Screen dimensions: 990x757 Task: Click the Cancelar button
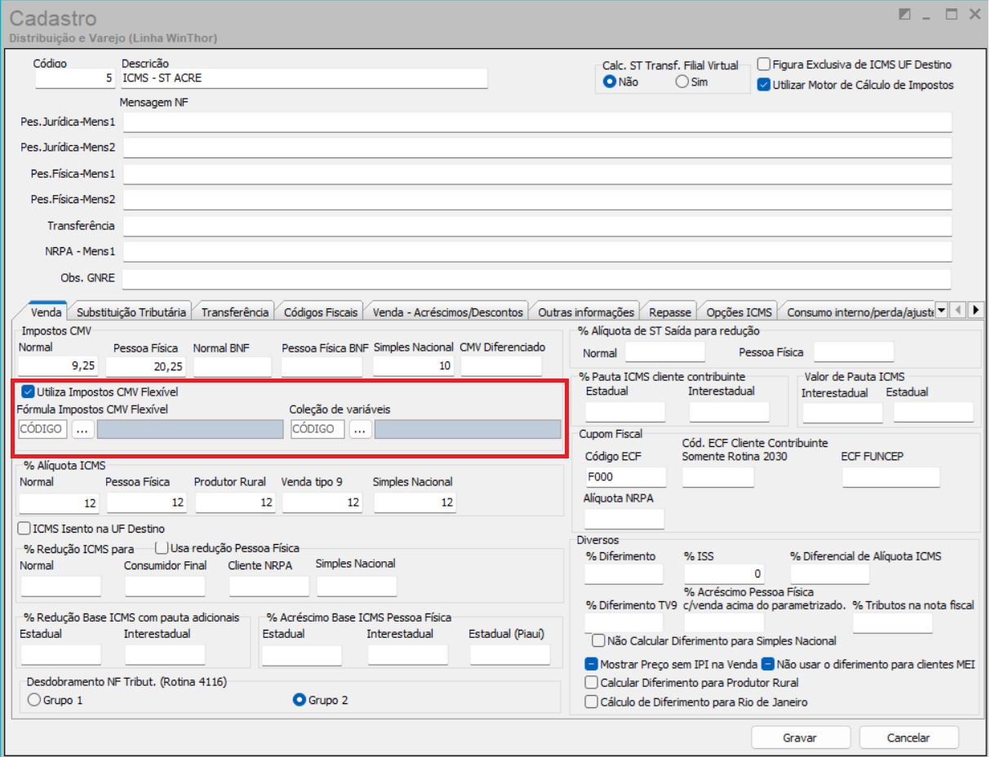tap(908, 737)
